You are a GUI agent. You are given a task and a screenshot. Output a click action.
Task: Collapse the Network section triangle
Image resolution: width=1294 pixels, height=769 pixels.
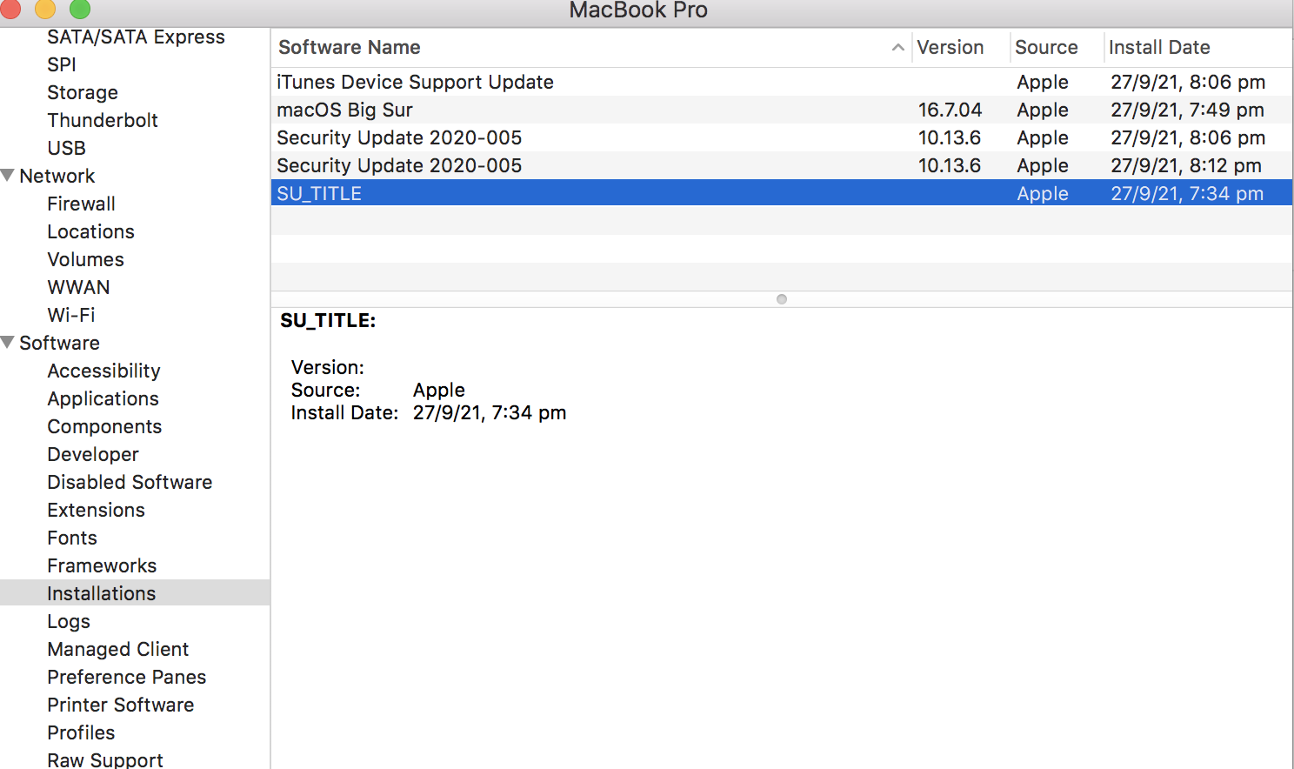(8, 176)
